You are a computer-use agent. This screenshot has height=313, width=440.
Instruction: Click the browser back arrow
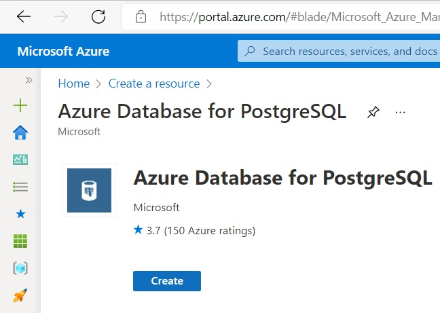click(x=24, y=17)
